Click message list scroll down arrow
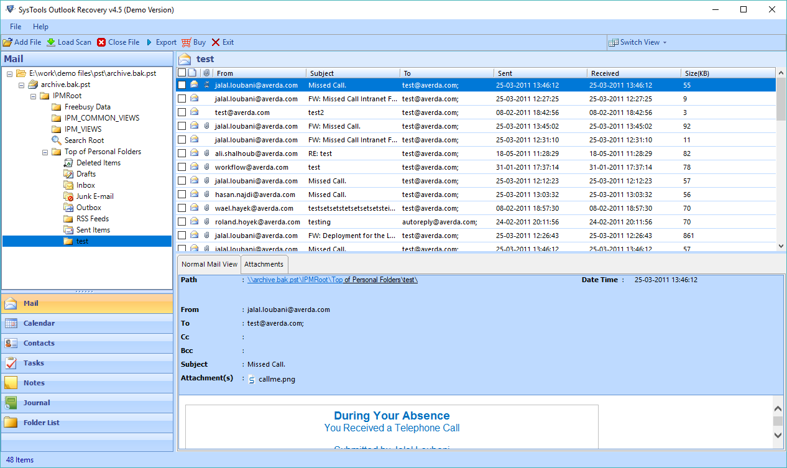787x468 pixels. tap(781, 247)
